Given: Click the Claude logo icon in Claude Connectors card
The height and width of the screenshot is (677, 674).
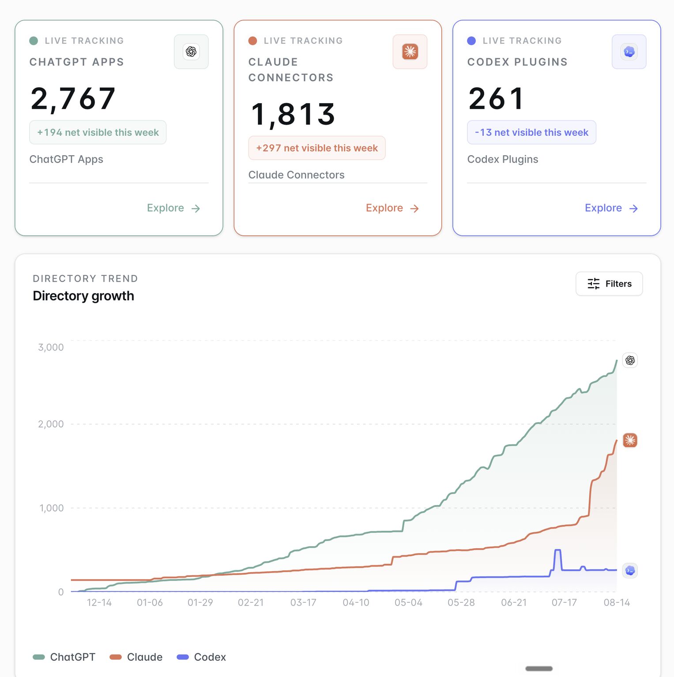Looking at the screenshot, I should coord(410,52).
